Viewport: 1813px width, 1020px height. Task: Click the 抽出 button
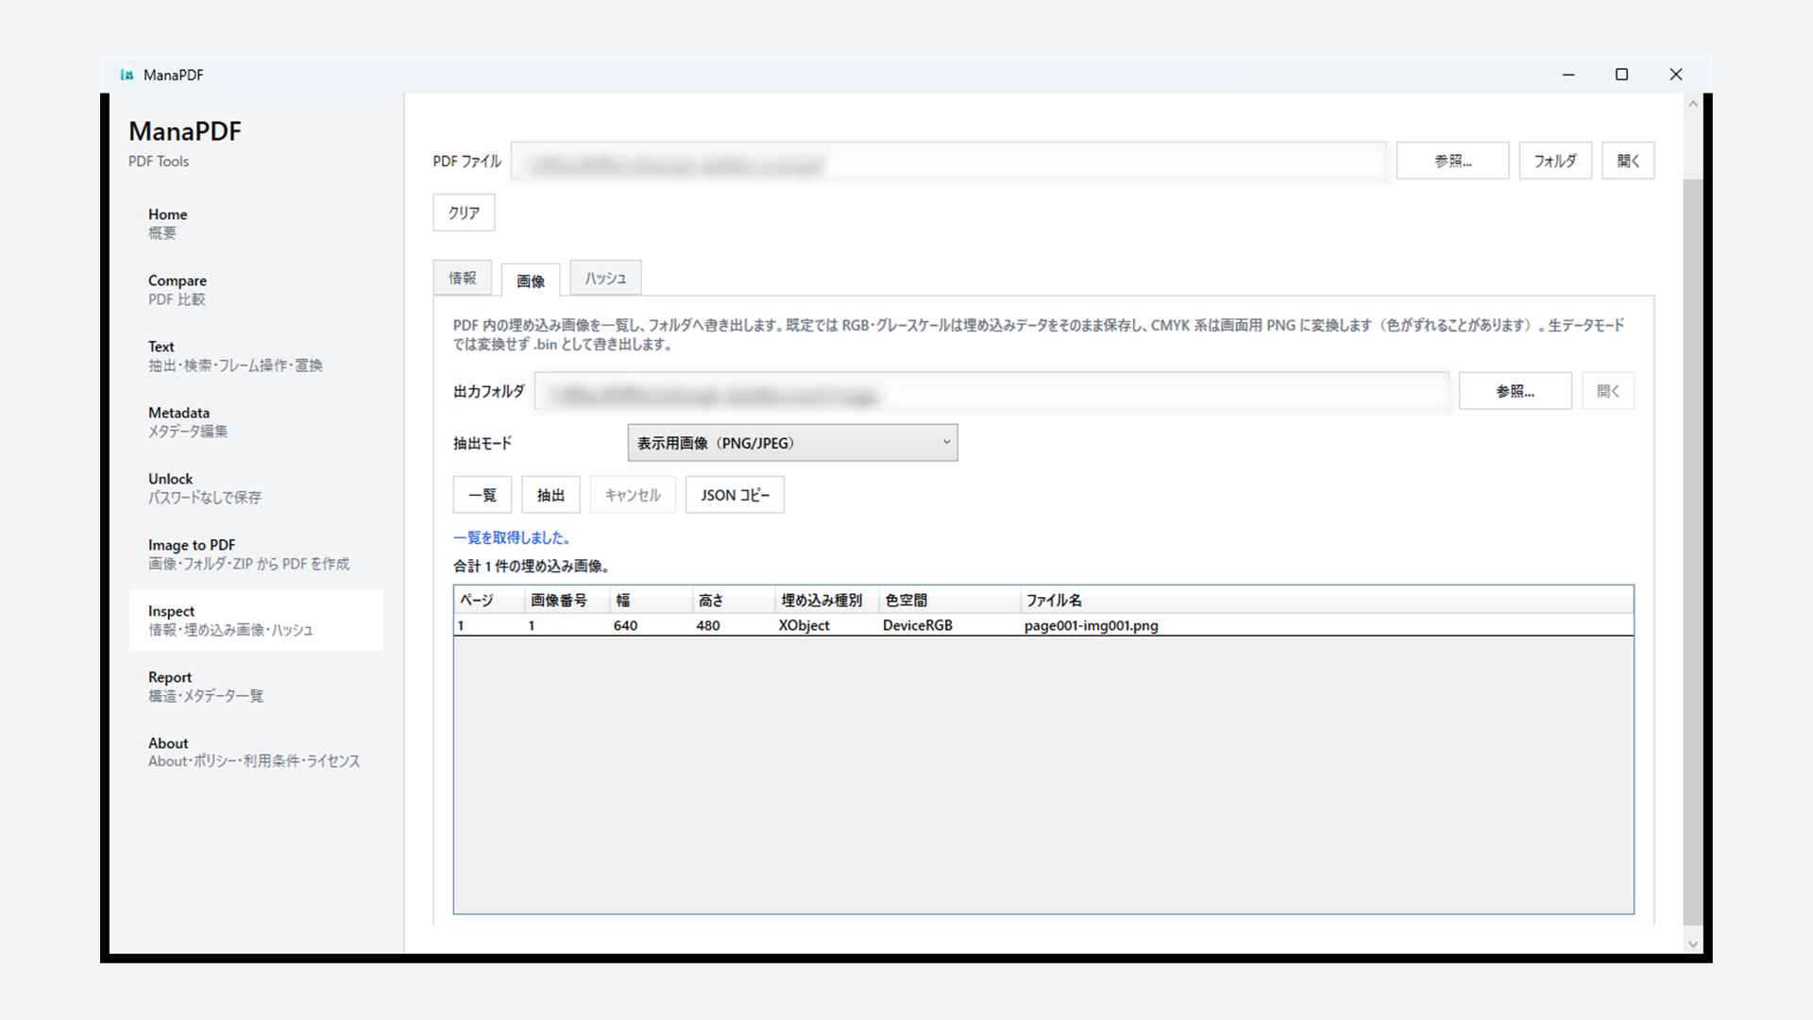pyautogui.click(x=551, y=495)
